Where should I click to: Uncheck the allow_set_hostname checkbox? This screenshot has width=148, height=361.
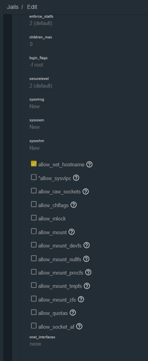coord(34,164)
